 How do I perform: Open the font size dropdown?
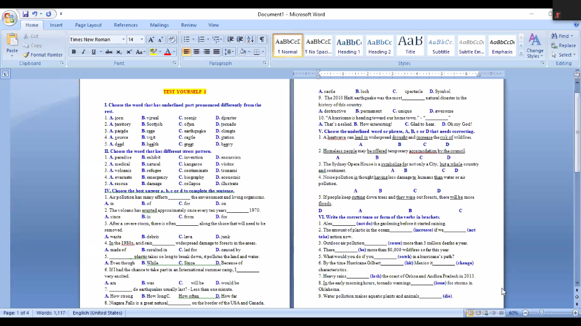click(141, 40)
